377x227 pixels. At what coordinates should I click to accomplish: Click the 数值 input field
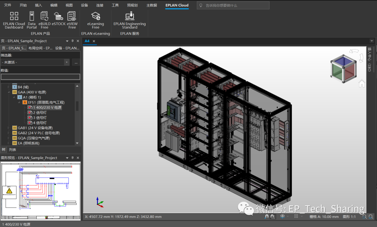point(40,77)
